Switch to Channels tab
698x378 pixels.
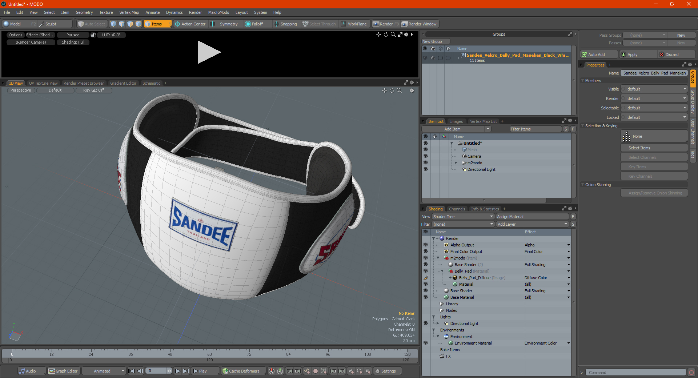click(457, 209)
